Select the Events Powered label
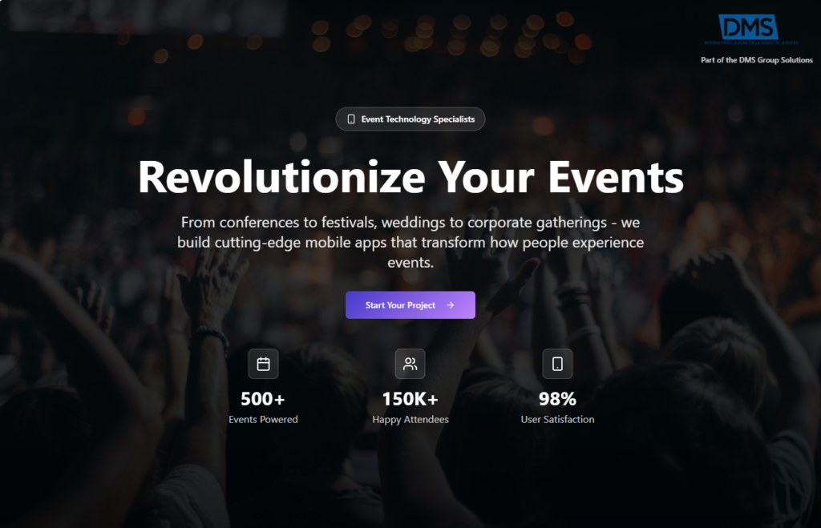The height and width of the screenshot is (528, 821). [263, 419]
